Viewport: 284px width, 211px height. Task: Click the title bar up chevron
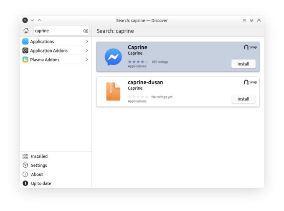(x=40, y=20)
